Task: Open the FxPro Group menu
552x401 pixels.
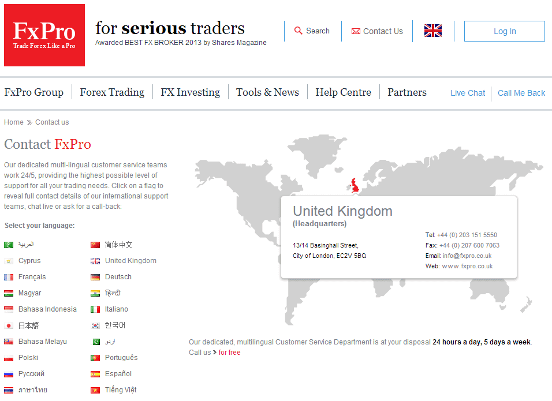Action: pos(34,92)
